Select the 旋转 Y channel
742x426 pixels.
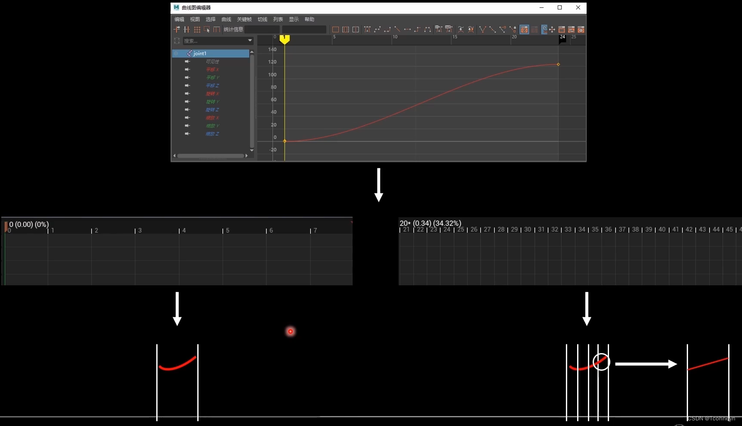pos(212,101)
